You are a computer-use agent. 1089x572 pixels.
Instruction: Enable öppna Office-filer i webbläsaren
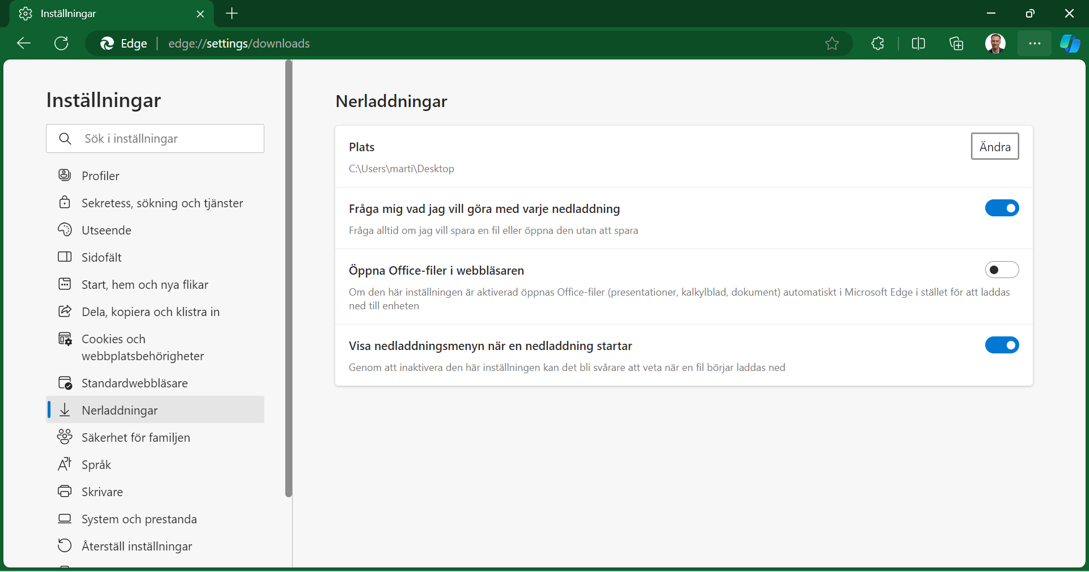(1002, 270)
